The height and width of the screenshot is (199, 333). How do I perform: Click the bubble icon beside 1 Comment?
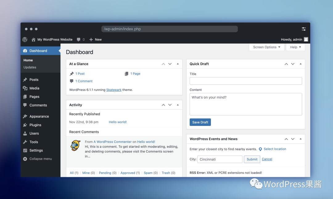pos(72,81)
